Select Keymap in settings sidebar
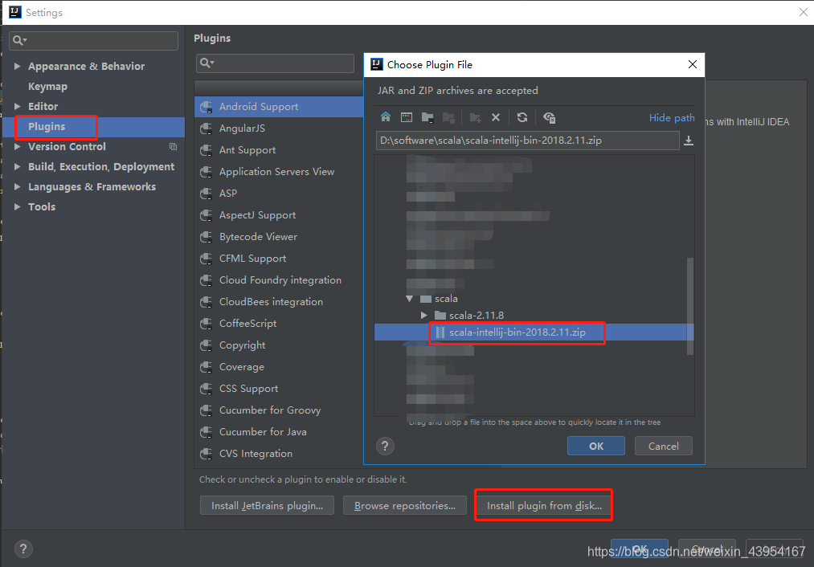Viewport: 814px width, 567px height. (x=47, y=87)
